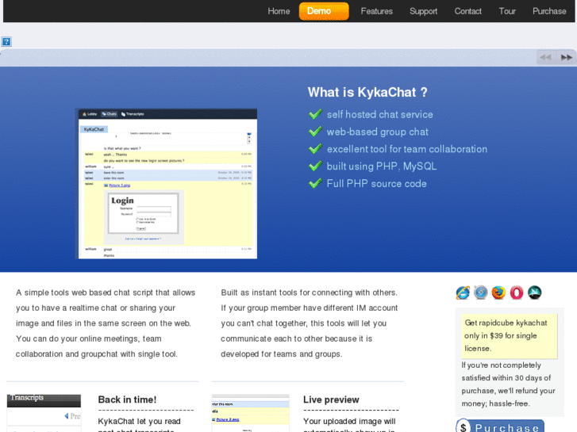Viewport: 577px width, 432px height.
Task: Click checkmark beside built using PHP, MySQL
Action: [315, 166]
